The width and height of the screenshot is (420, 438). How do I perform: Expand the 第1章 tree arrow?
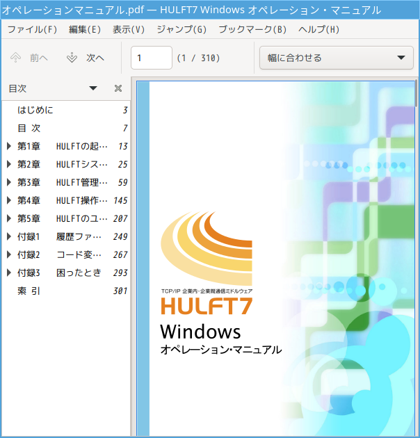pyautogui.click(x=9, y=146)
